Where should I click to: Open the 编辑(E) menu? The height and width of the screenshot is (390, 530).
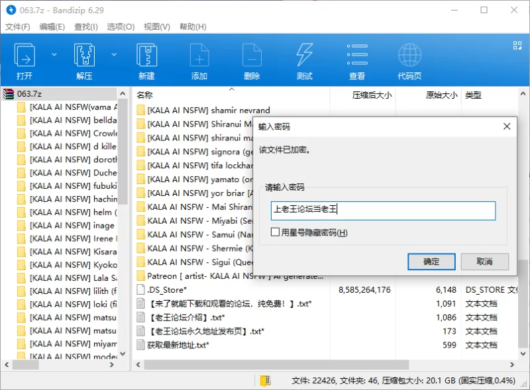click(52, 26)
